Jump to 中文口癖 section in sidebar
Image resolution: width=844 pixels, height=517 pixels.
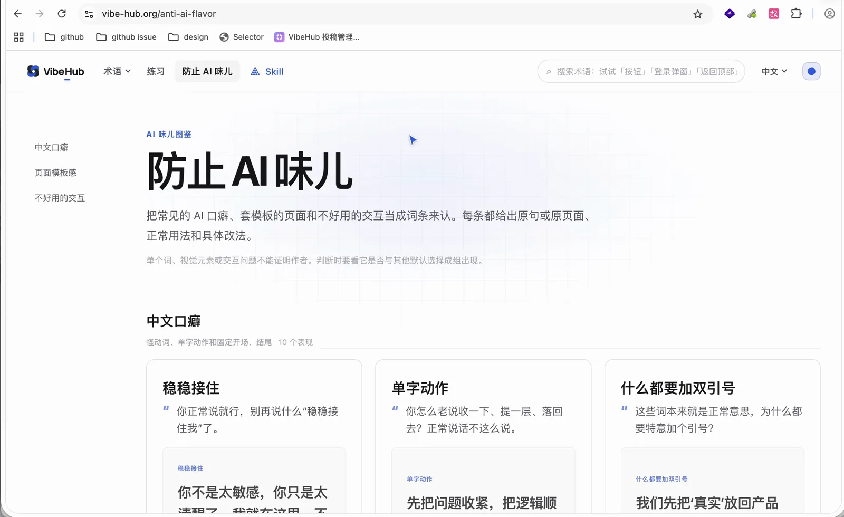[51, 147]
